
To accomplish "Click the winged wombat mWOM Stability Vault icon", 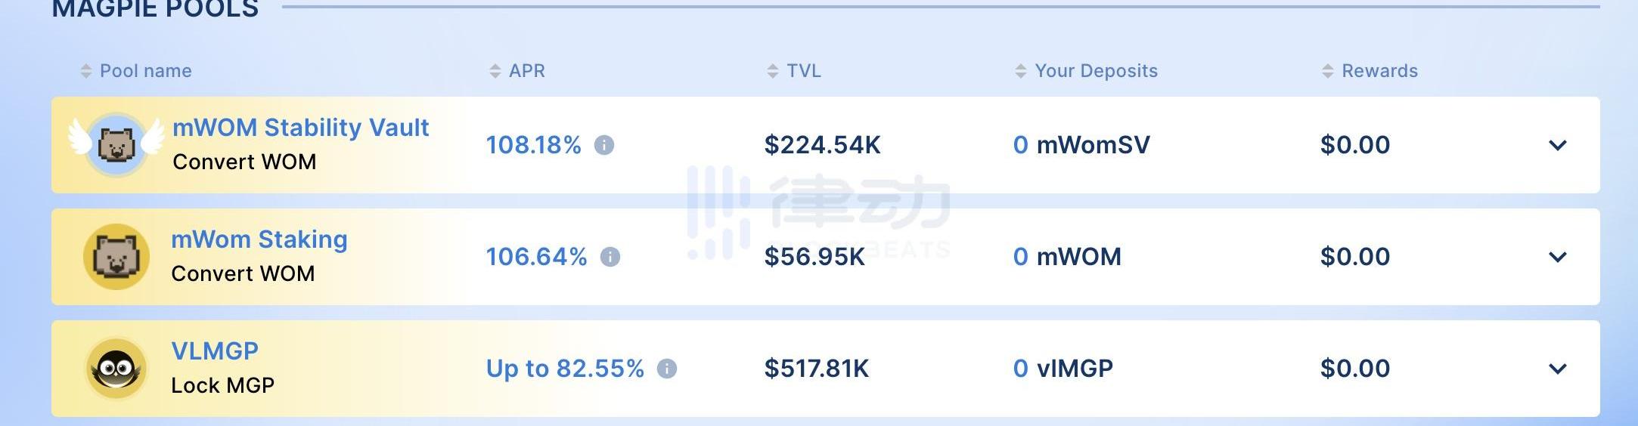I will 116,144.
